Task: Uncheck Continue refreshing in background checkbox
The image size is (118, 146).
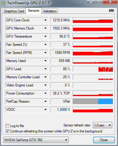Action: (7, 131)
